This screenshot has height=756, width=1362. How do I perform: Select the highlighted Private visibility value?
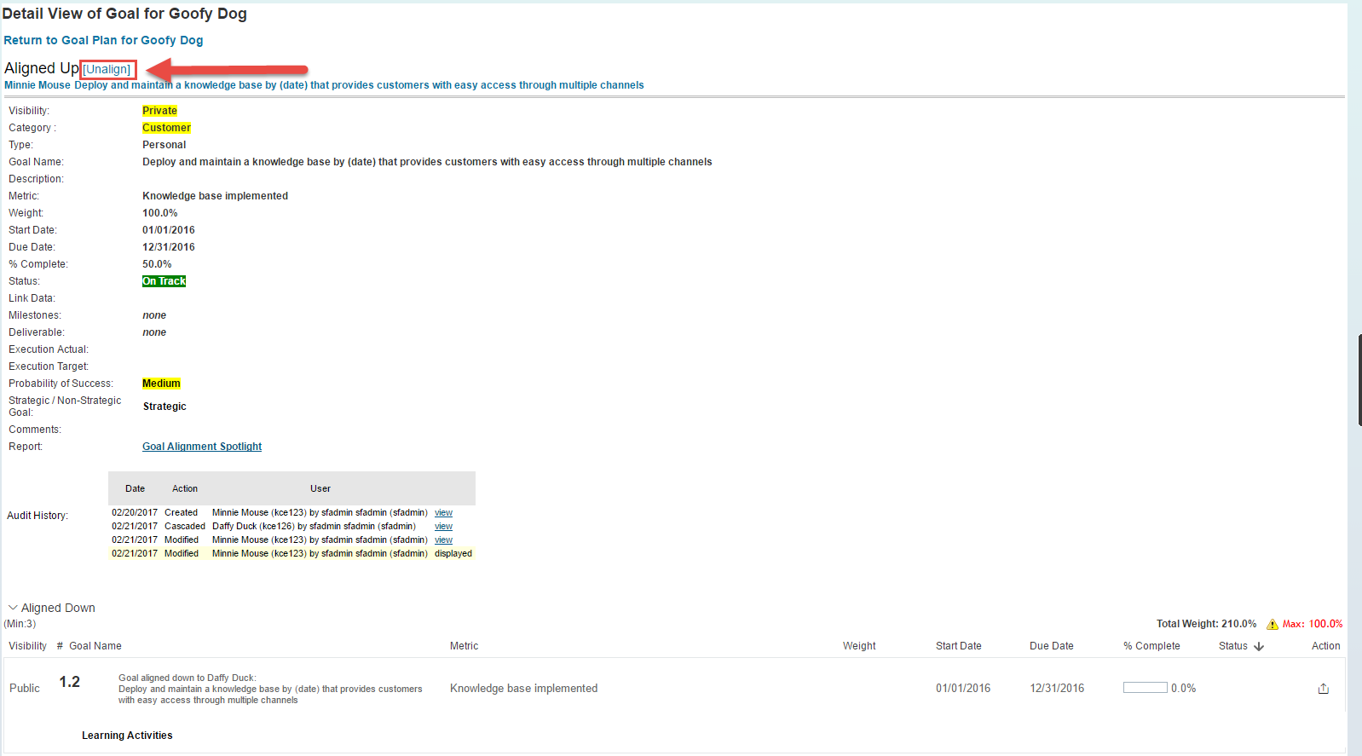(159, 111)
